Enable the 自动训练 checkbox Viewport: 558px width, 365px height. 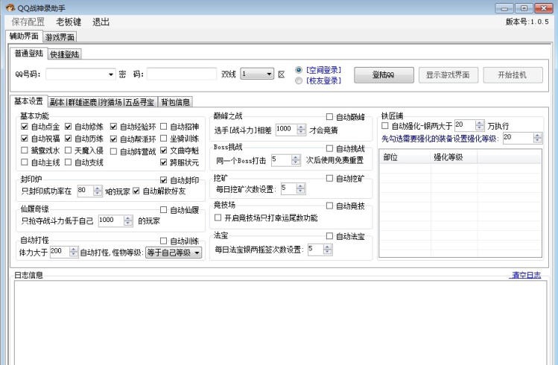[x=164, y=241]
